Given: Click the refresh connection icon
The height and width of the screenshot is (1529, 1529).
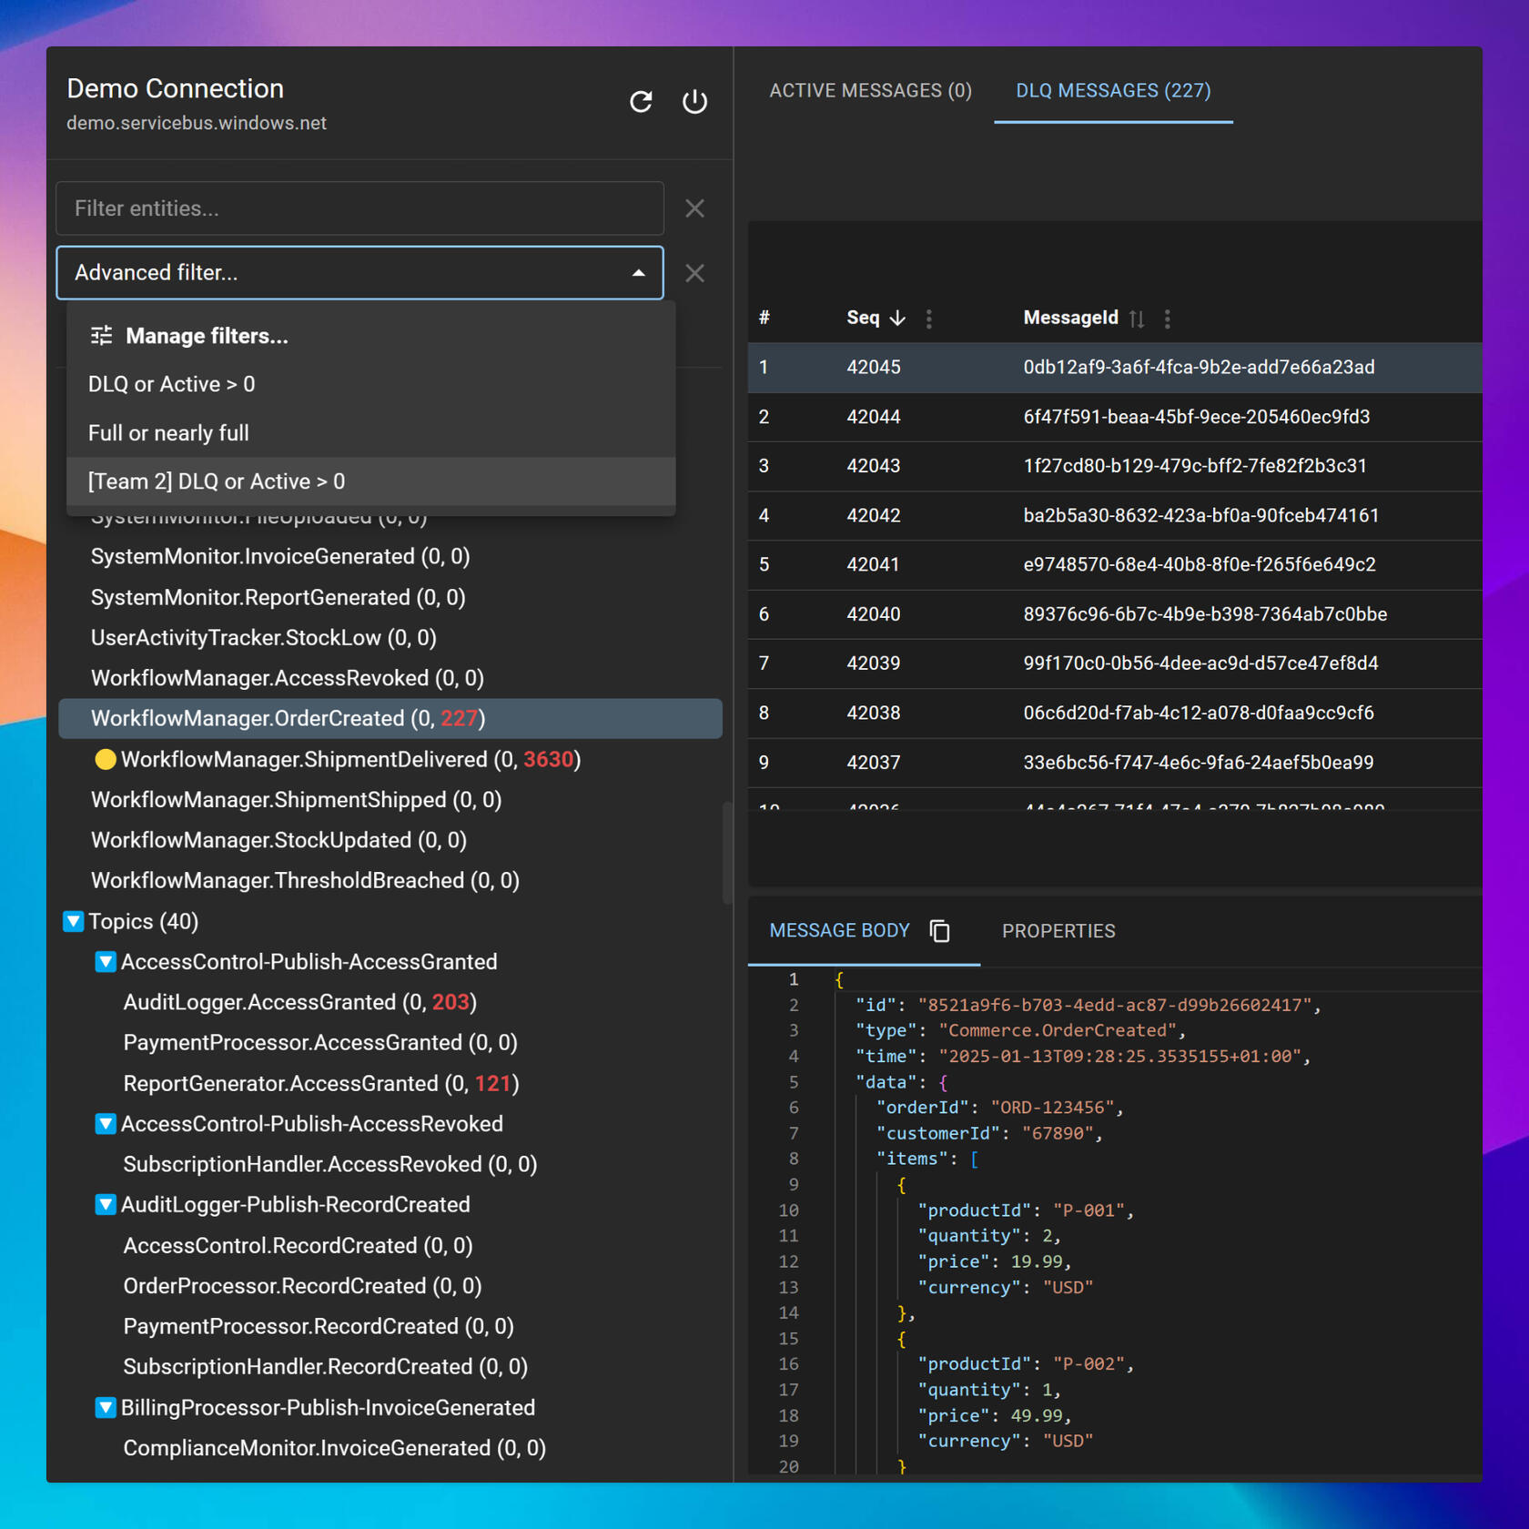Looking at the screenshot, I should pos(641,101).
